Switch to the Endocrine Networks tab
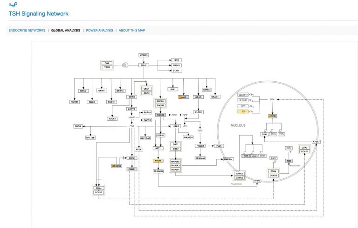The width and height of the screenshot is (358, 228). [x=27, y=30]
